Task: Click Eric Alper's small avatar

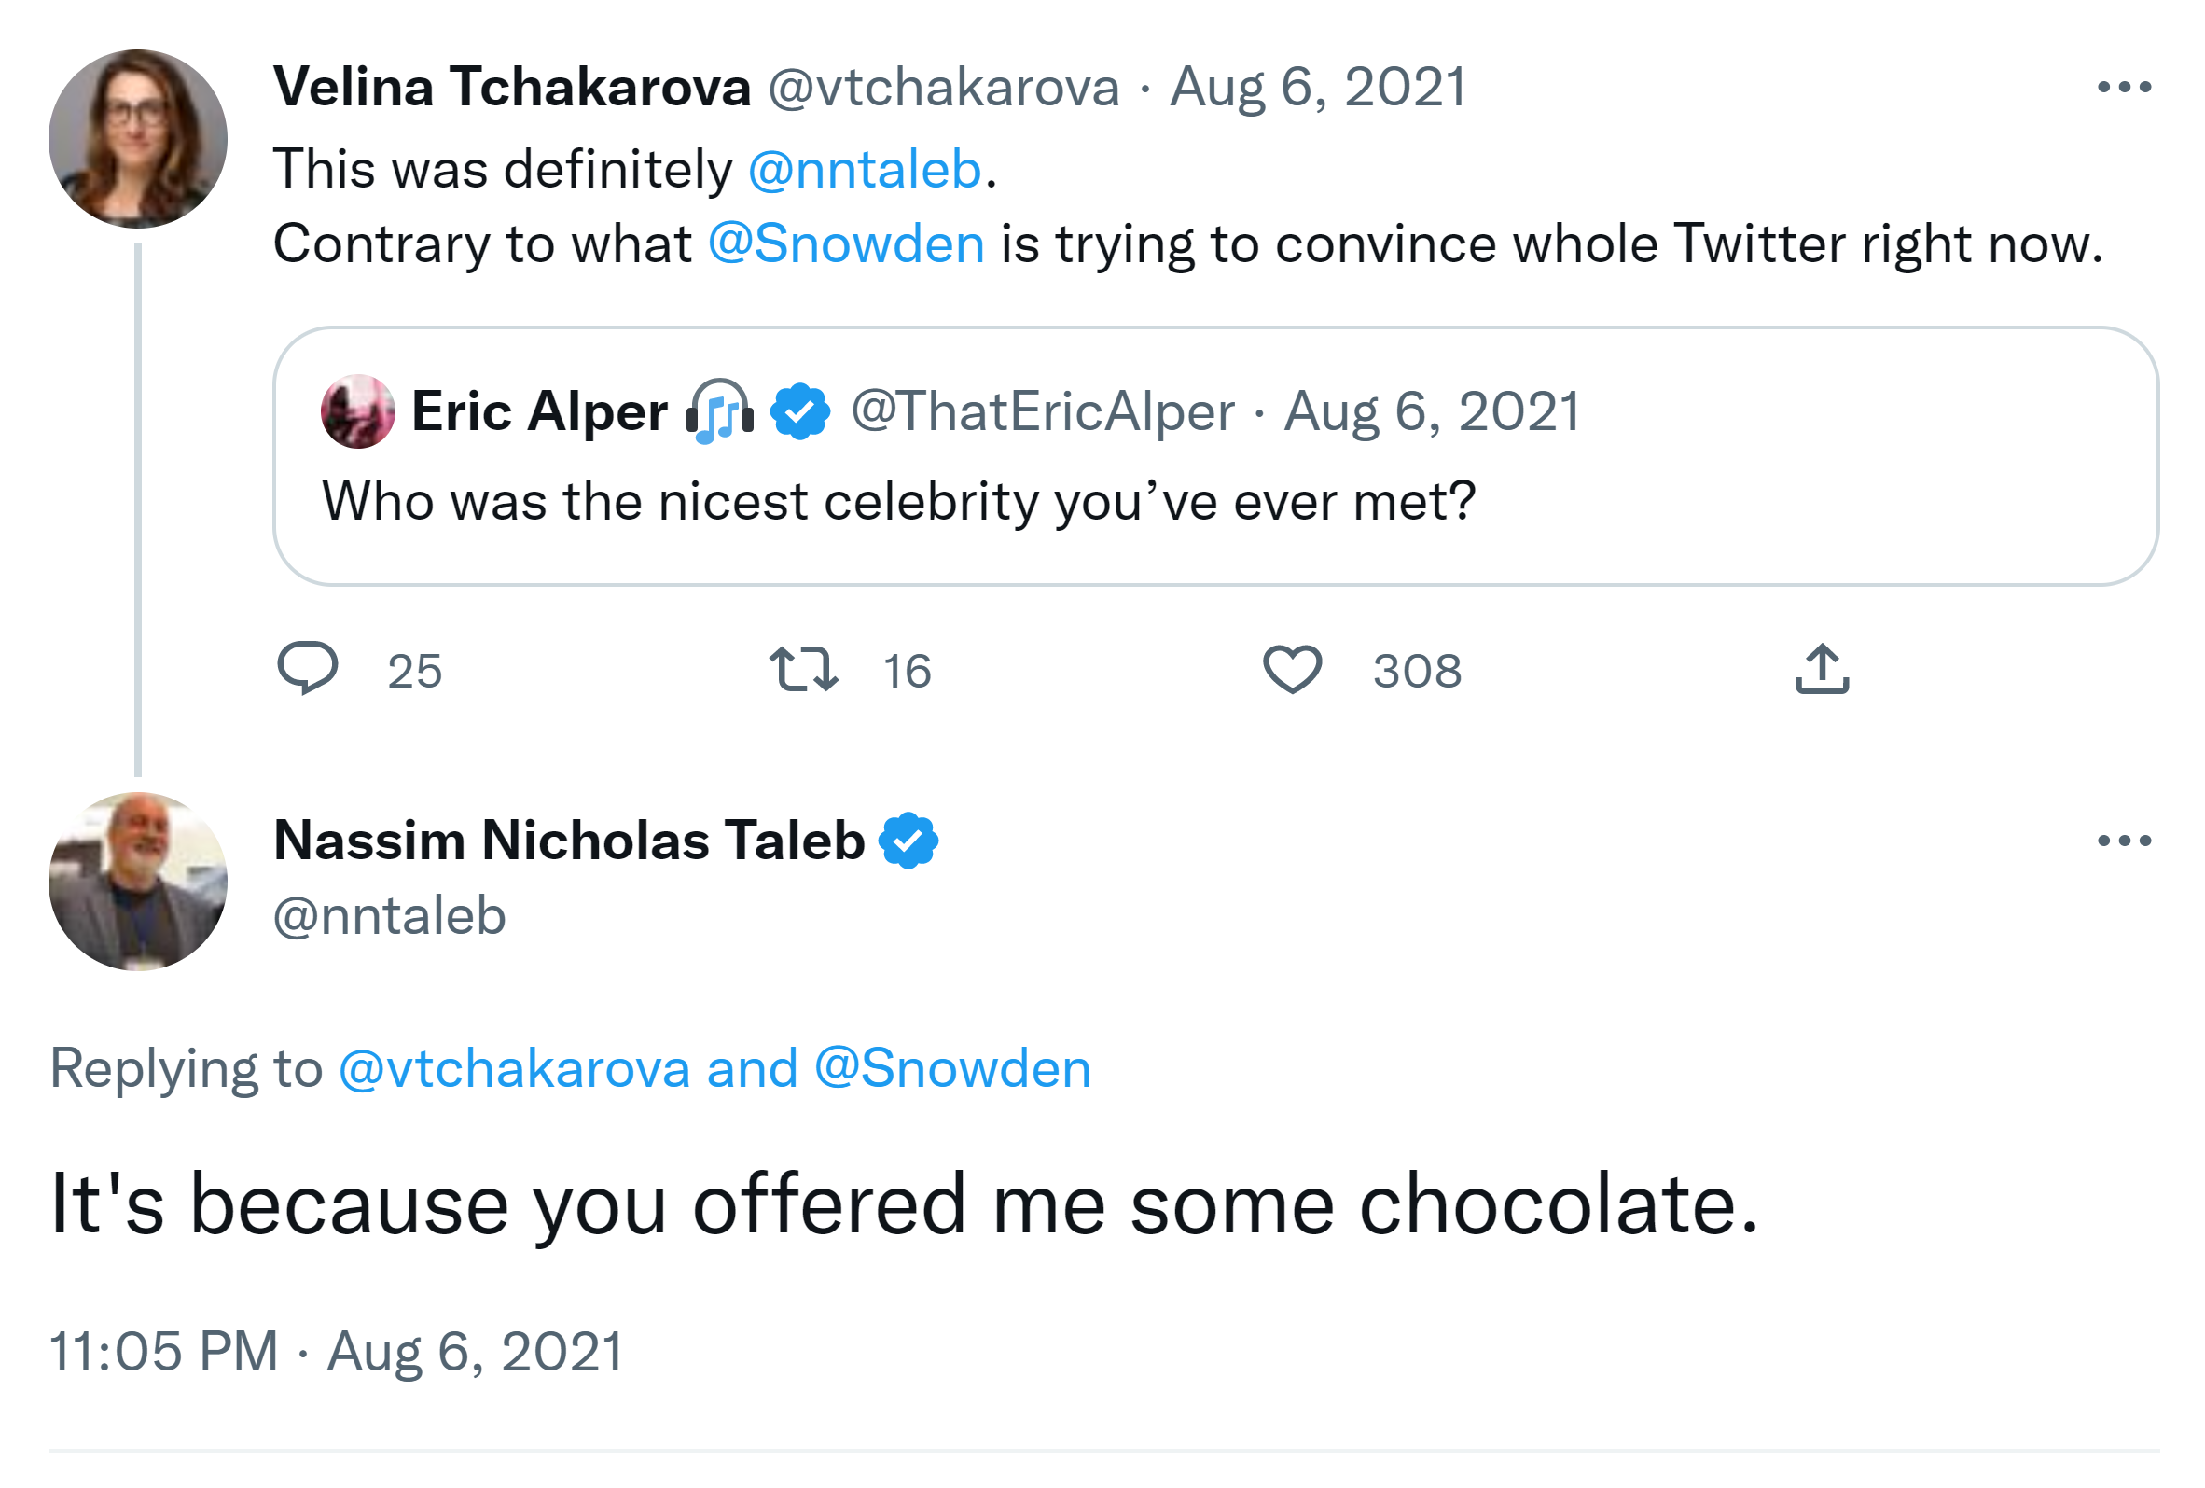Action: (x=357, y=411)
